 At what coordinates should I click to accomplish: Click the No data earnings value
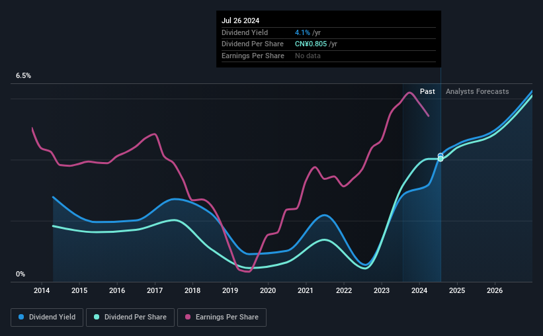click(308, 56)
